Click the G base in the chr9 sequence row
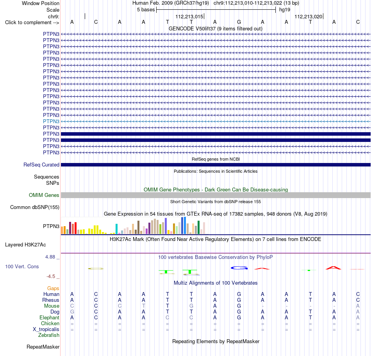371x356 pixels. 239,22
